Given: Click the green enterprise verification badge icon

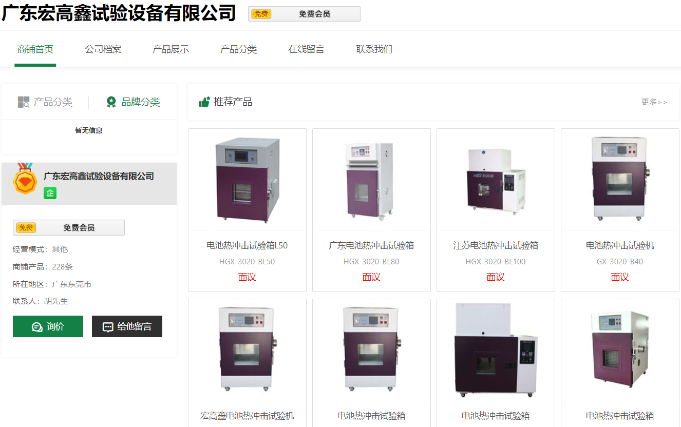Looking at the screenshot, I should (x=50, y=193).
